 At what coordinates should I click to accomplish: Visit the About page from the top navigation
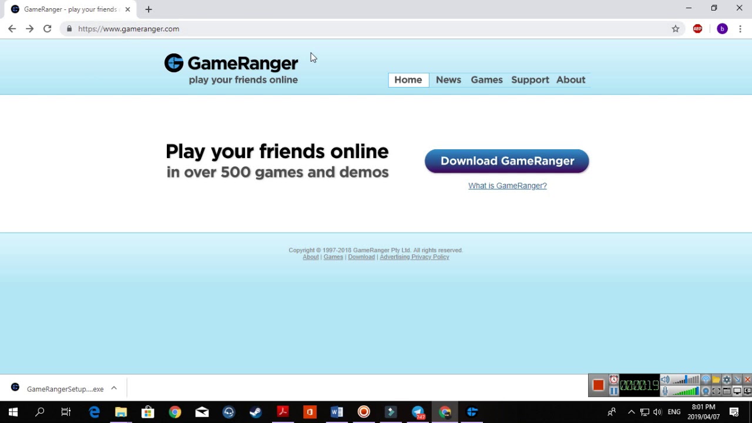(571, 80)
